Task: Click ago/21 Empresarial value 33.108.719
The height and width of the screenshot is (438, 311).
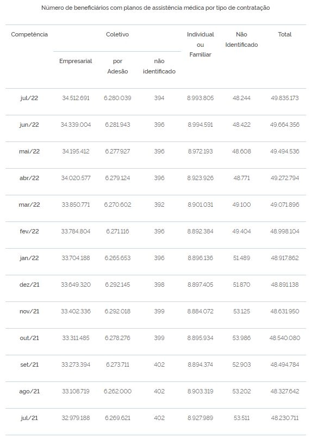Action: [x=76, y=391]
